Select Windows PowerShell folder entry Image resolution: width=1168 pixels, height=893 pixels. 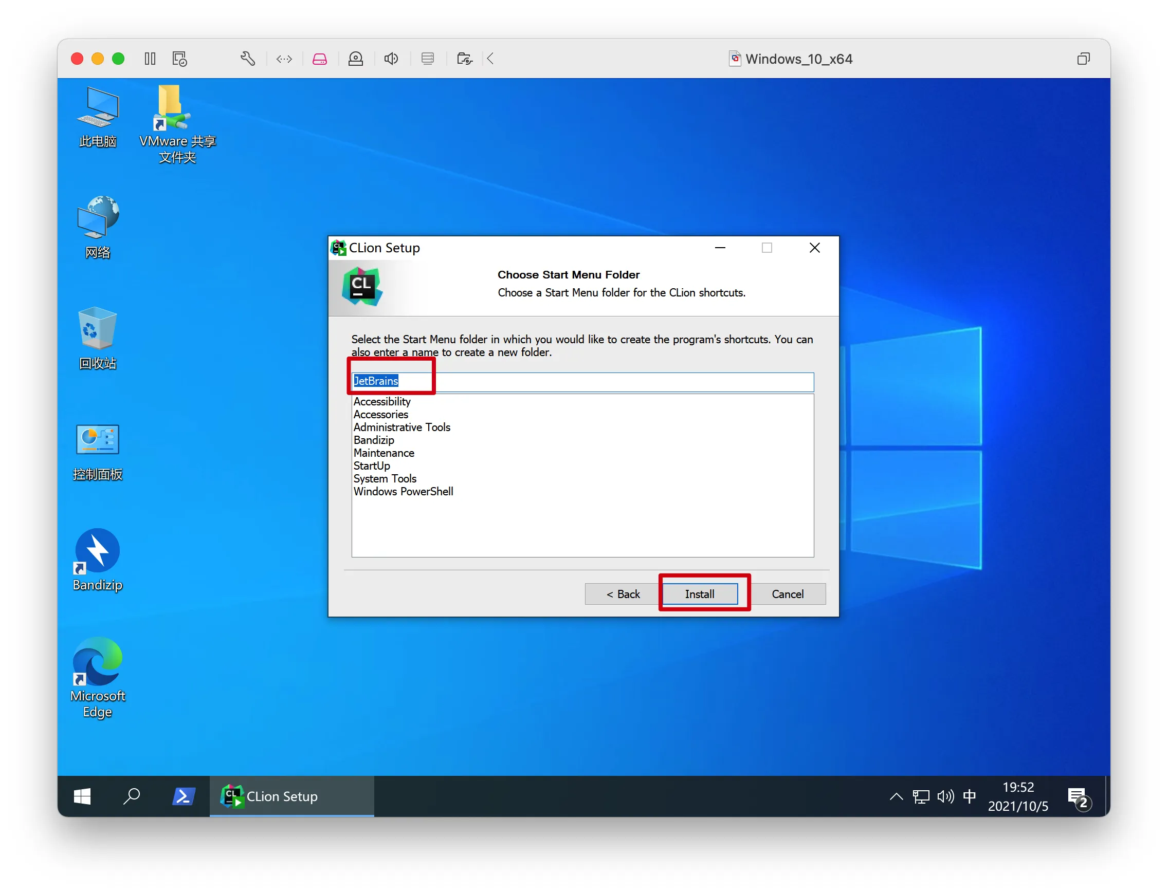point(403,491)
